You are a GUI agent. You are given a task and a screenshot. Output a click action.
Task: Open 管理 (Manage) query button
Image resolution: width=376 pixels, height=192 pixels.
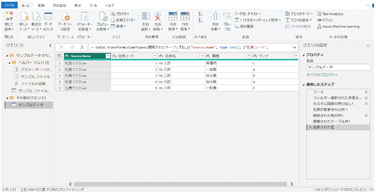118,26
